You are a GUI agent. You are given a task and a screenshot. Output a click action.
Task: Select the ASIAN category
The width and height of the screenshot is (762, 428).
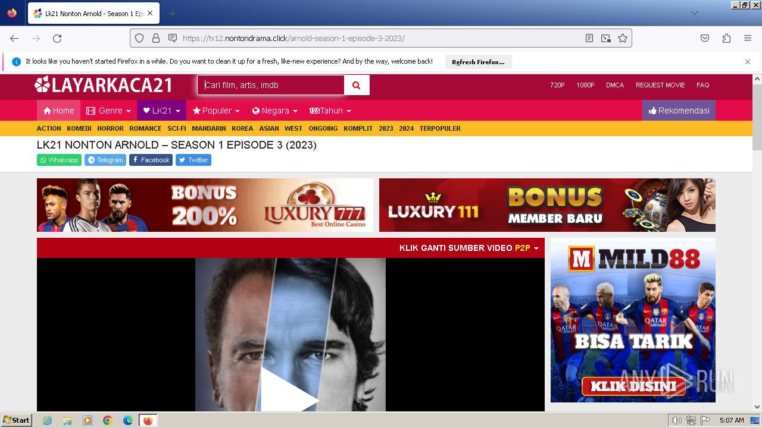click(x=269, y=128)
